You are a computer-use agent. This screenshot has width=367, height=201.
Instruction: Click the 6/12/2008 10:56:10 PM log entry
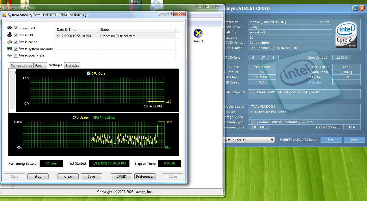click(74, 36)
